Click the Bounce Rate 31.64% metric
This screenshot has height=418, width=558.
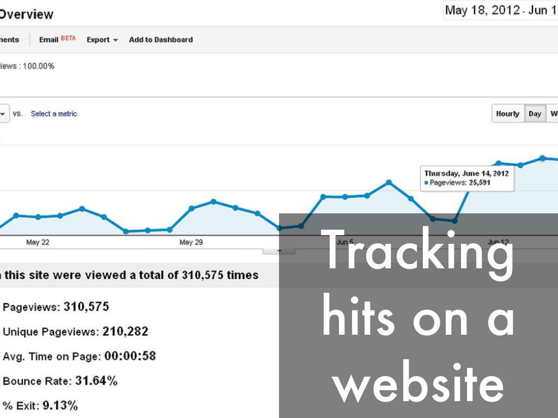pos(60,381)
